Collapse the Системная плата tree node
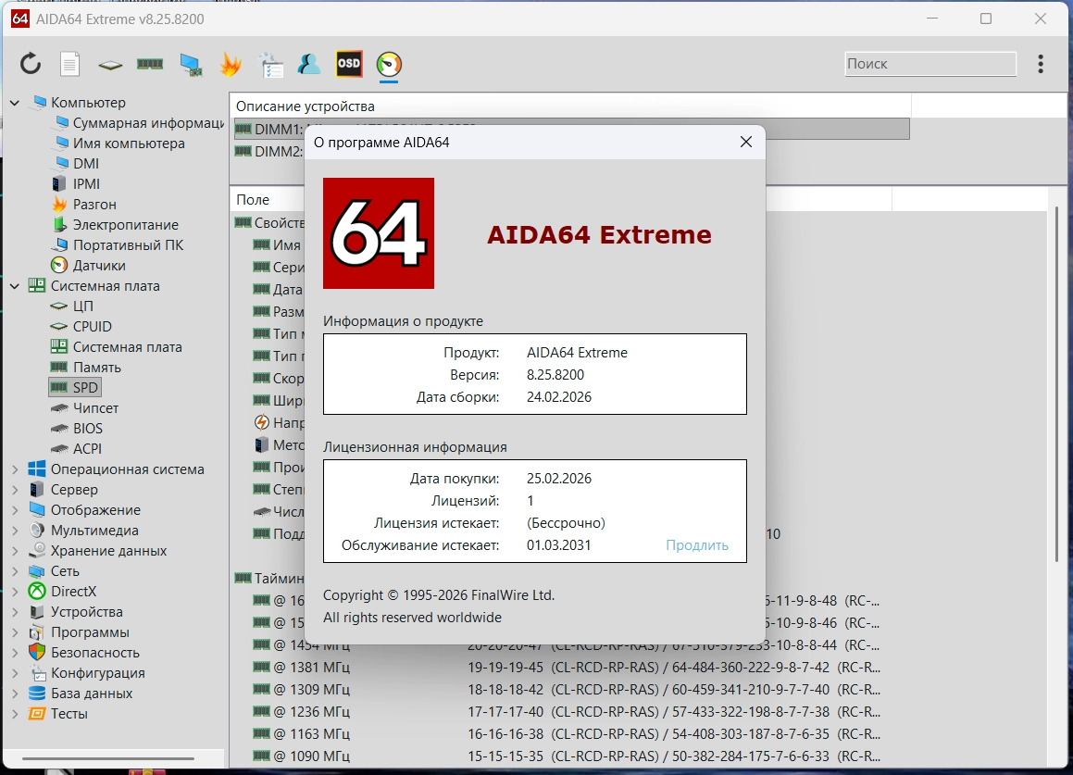Image resolution: width=1073 pixels, height=775 pixels. (x=15, y=286)
